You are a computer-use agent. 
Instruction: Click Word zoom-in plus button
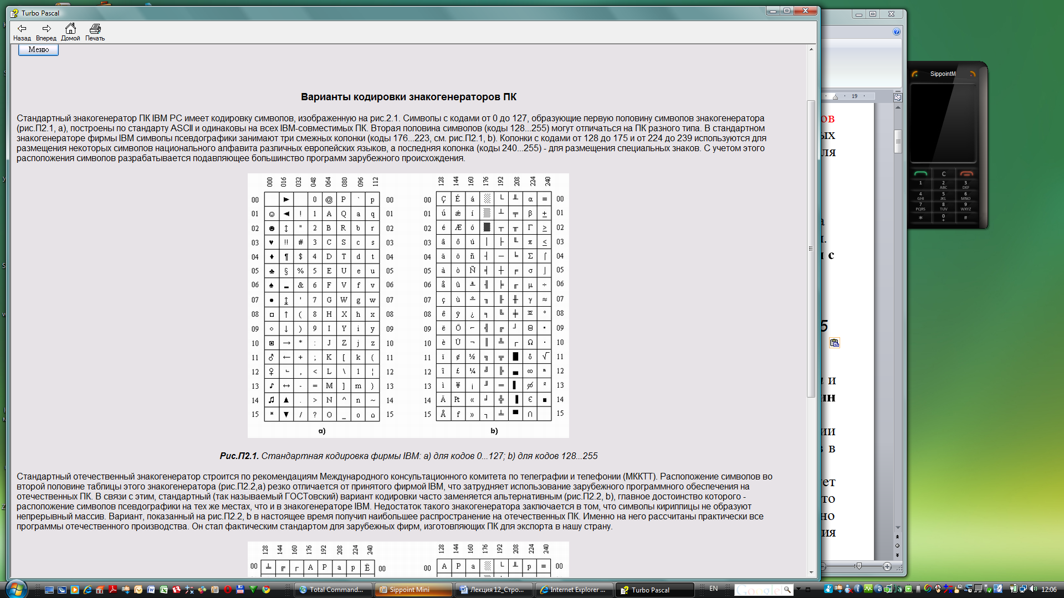pos(887,566)
